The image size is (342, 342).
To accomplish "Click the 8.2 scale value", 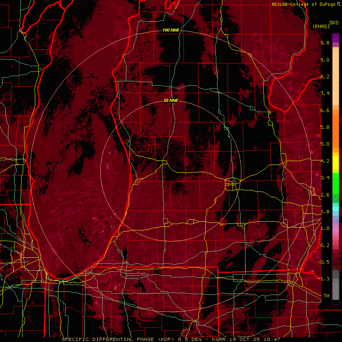I will 325,76.
